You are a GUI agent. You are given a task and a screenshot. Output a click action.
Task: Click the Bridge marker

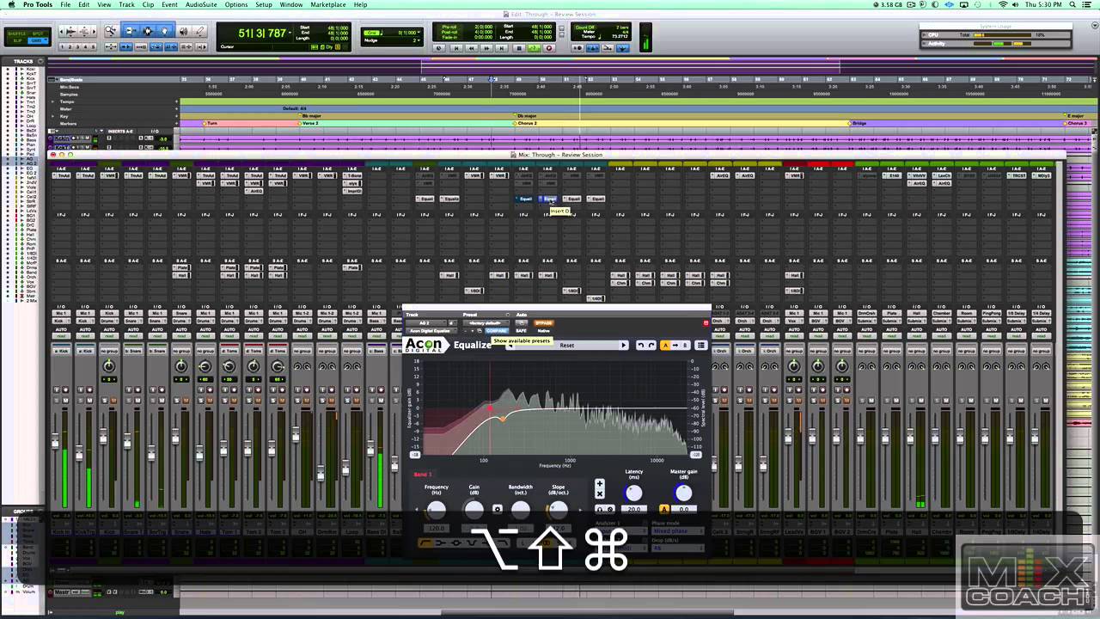coord(858,123)
